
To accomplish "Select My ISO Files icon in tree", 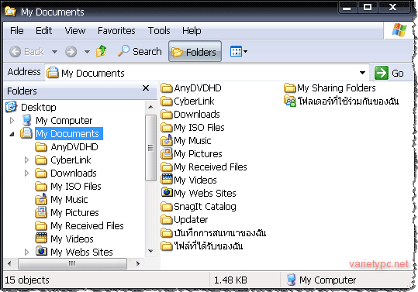I will [x=41, y=186].
